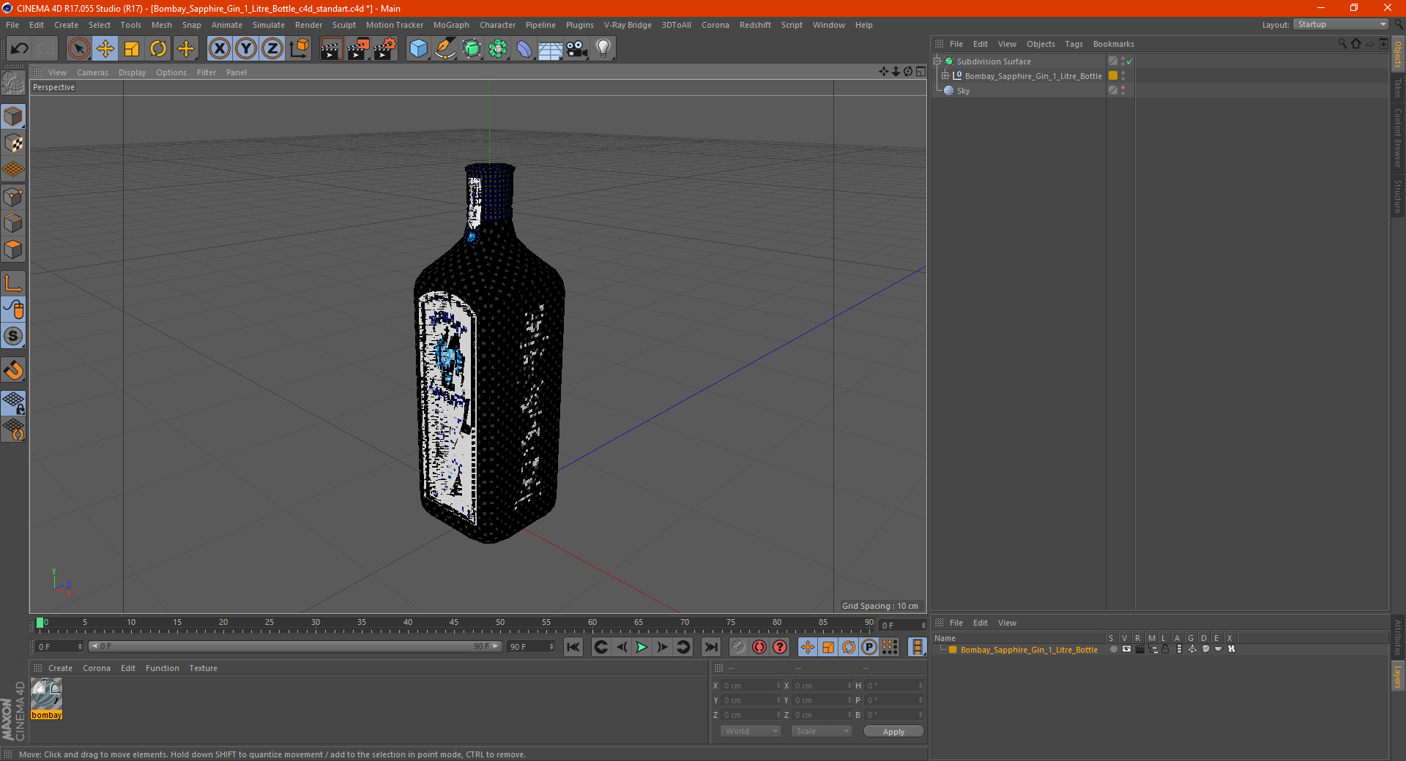Viewport: 1406px width, 761px height.
Task: Open the viewport Cameras menu
Action: coord(92,72)
